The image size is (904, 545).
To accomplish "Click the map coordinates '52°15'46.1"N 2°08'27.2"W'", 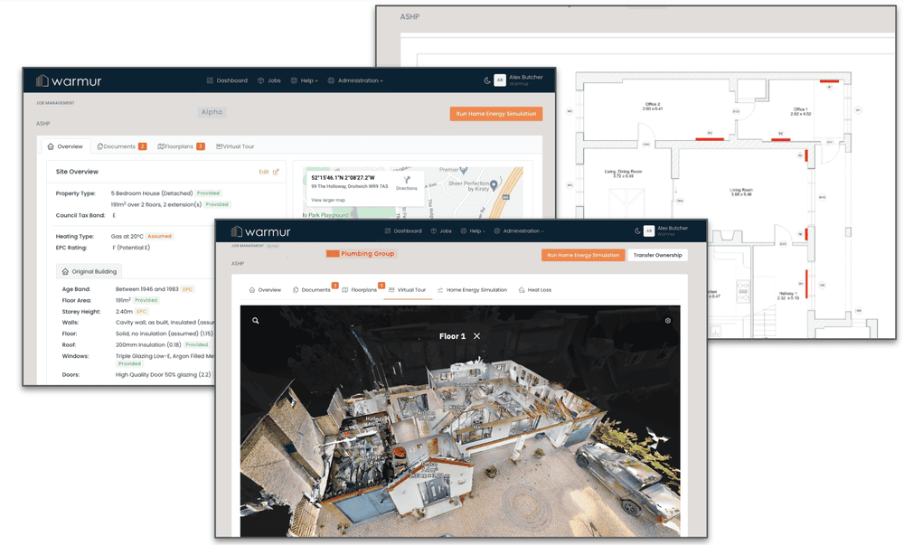I will coord(343,177).
